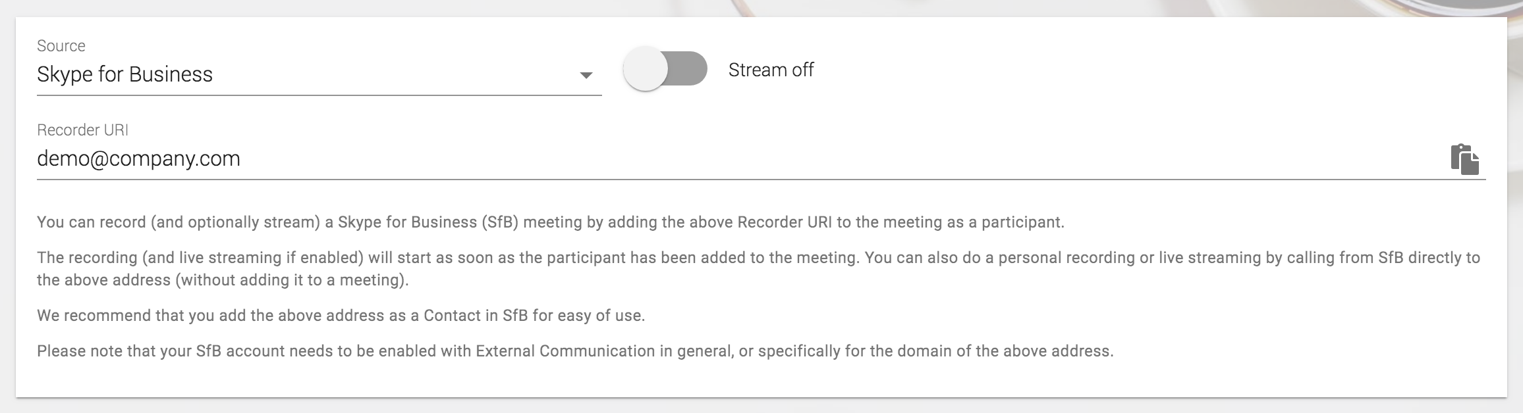Image resolution: width=1523 pixels, height=413 pixels.
Task: Click "(without adding it to a meeting)" text
Action: [x=292, y=280]
